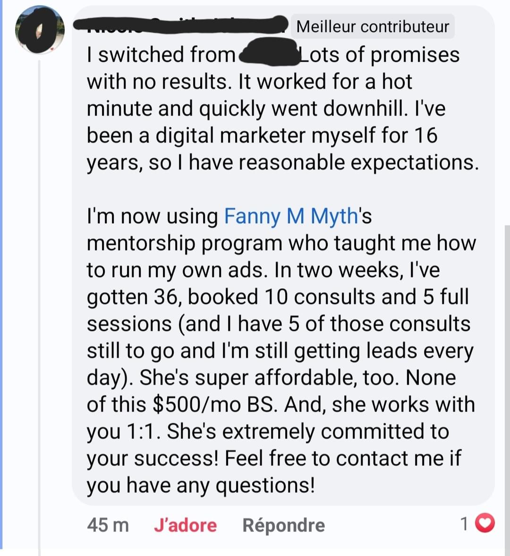View the reaction count number 1
Image resolution: width=510 pixels, height=556 pixels.
coord(465,524)
